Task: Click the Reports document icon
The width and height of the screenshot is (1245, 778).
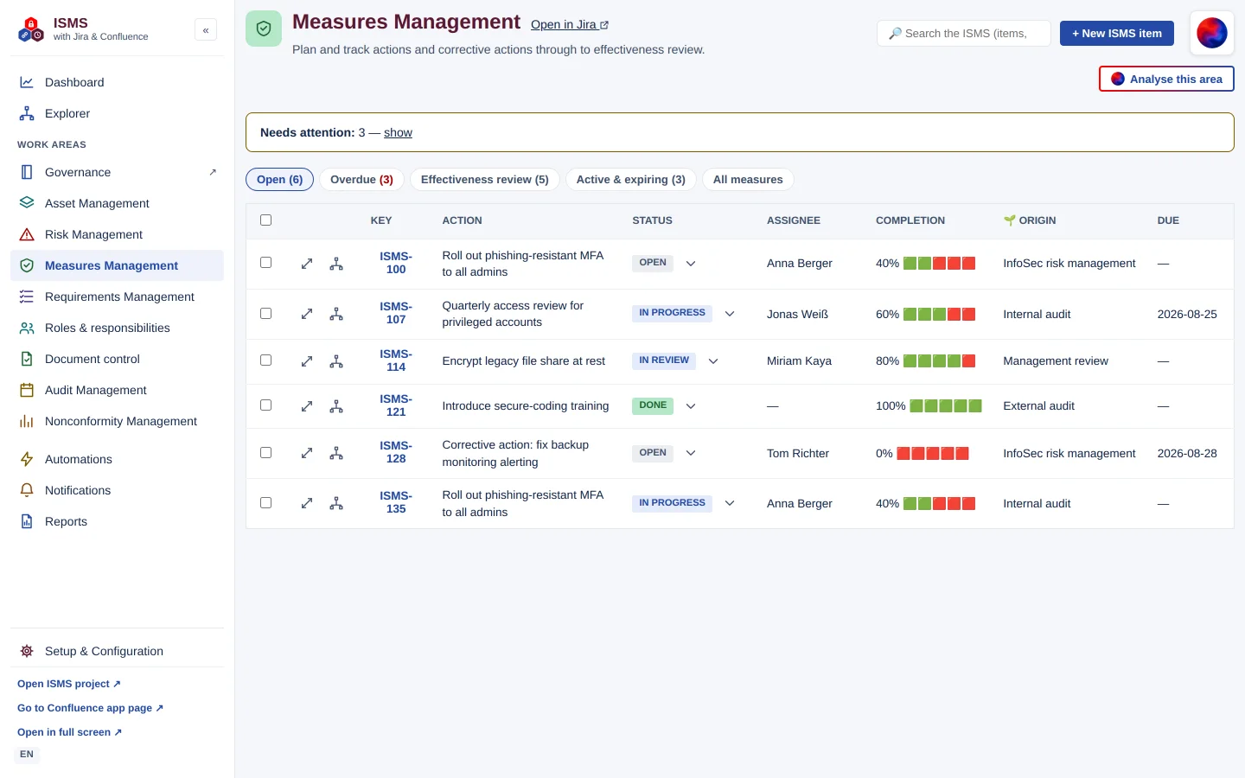Action: [27, 521]
